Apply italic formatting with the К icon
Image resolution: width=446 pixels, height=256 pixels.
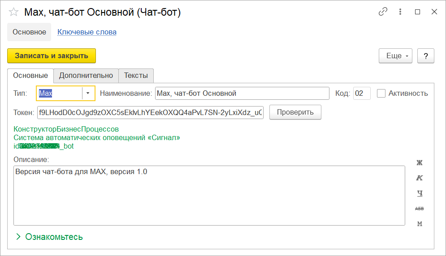click(420, 178)
